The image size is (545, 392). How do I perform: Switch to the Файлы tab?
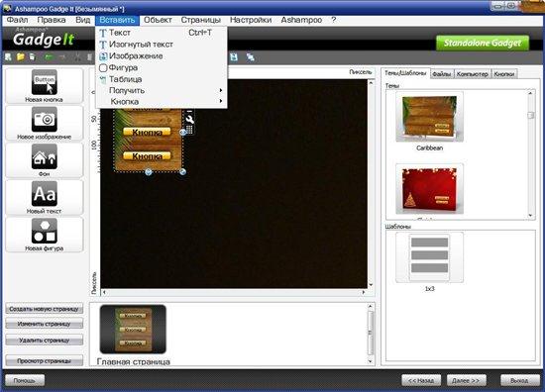pos(441,74)
